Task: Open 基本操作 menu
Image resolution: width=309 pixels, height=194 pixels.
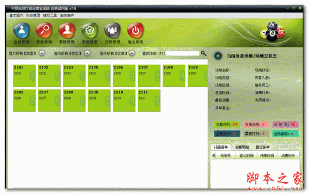Action: (16, 15)
